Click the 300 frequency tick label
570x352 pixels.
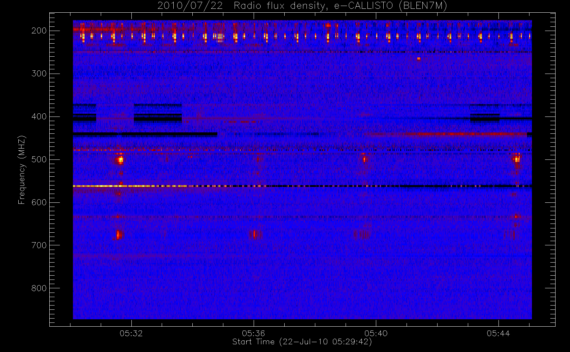[39, 74]
